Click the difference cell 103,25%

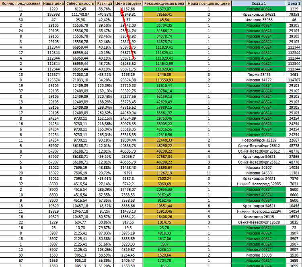[x=105, y=250]
